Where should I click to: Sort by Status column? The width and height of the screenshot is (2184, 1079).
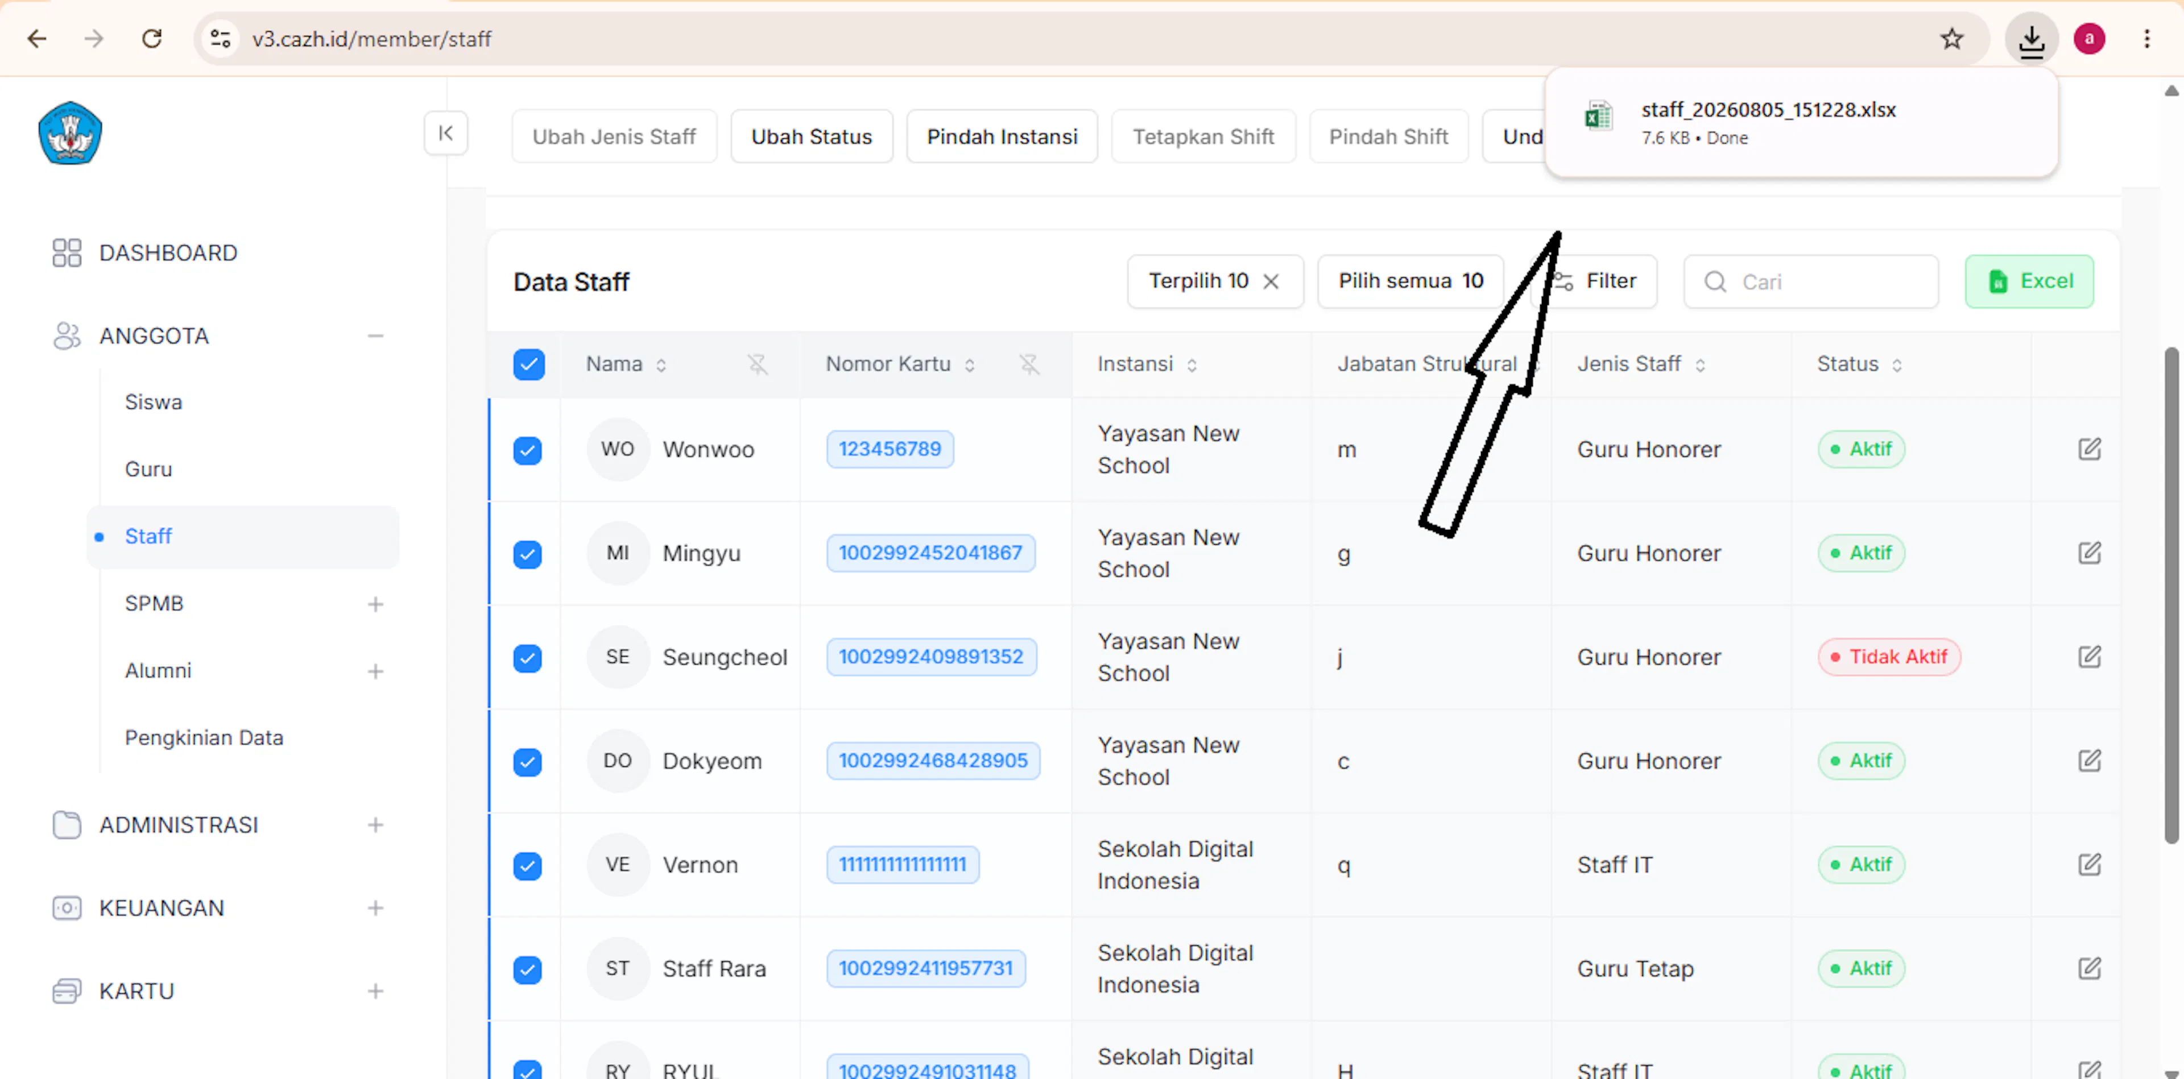click(1897, 366)
